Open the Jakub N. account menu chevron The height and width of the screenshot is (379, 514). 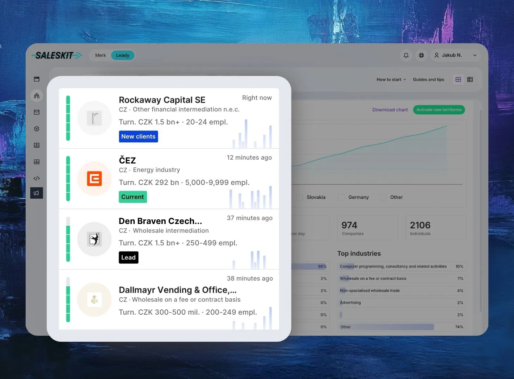(x=475, y=56)
